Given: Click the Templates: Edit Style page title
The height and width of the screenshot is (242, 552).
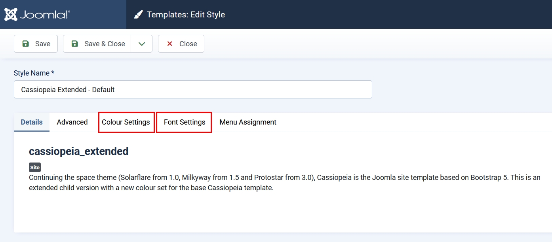Looking at the screenshot, I should (x=186, y=15).
